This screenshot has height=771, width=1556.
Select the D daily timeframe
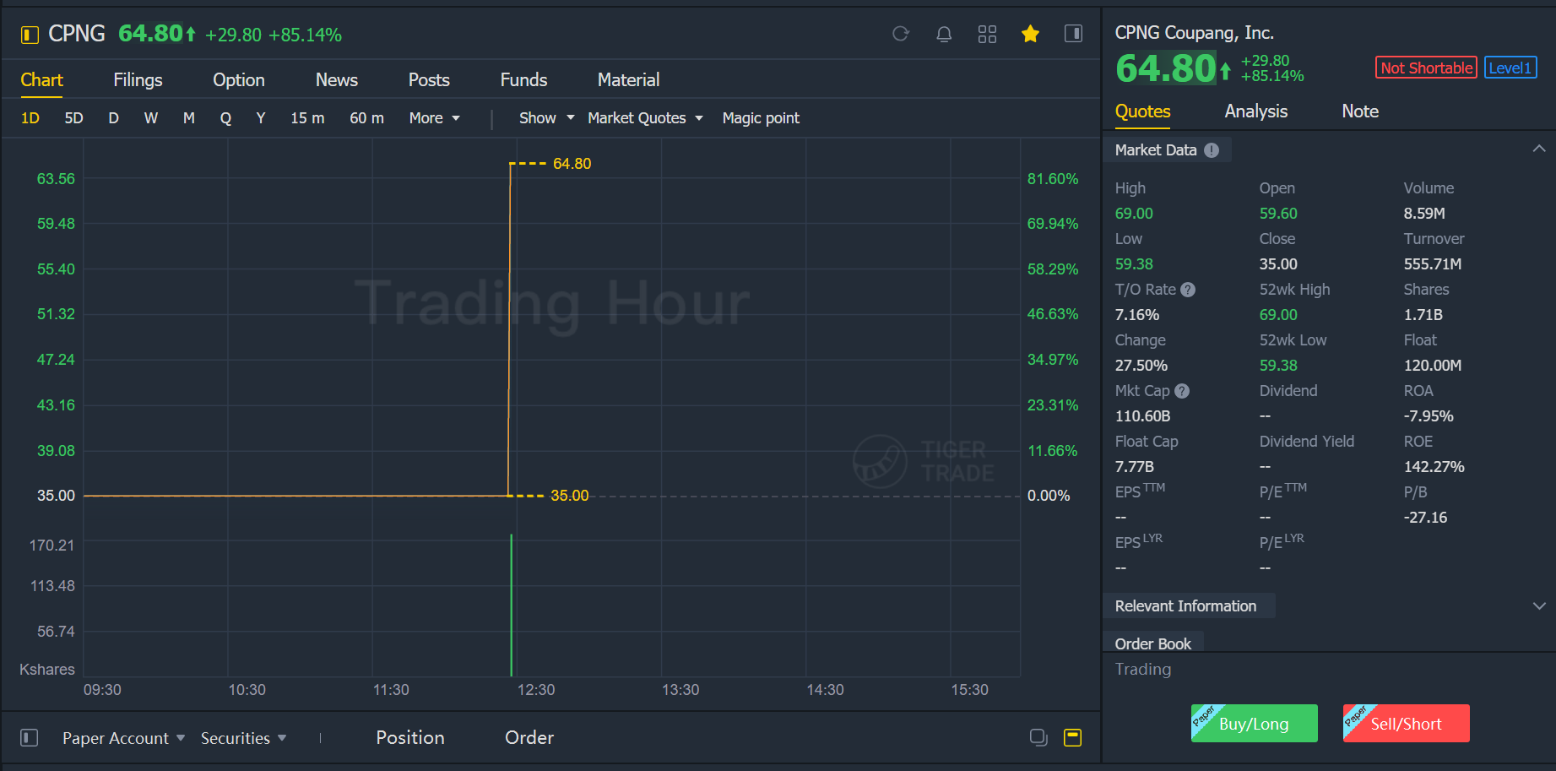[x=113, y=118]
